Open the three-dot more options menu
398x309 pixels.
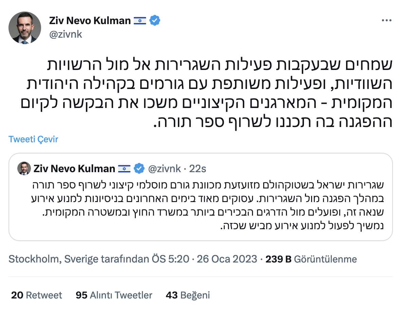tap(386, 21)
